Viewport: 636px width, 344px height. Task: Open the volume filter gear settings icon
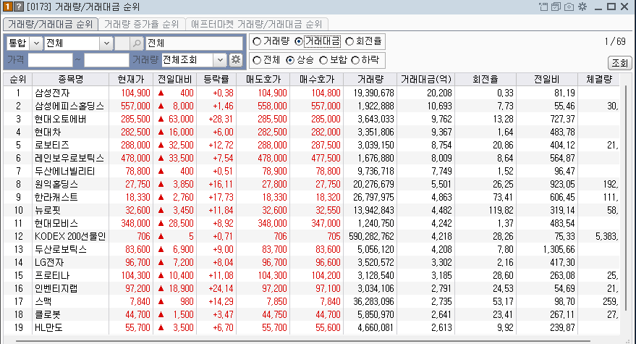(x=236, y=59)
